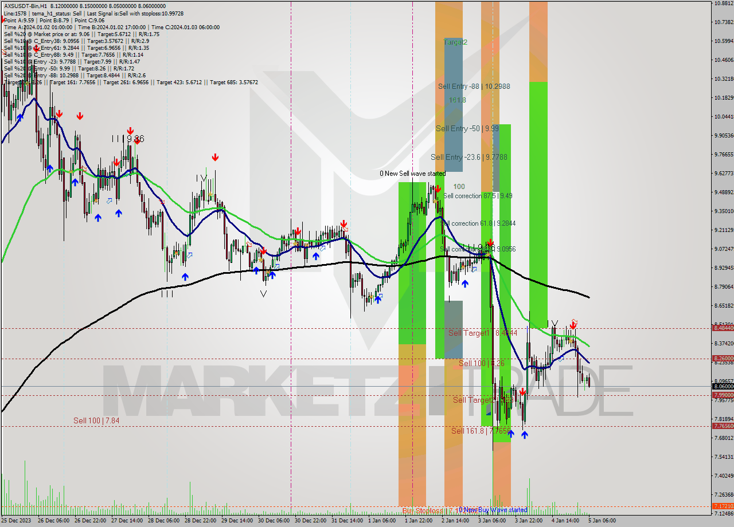This screenshot has width=734, height=527.
Task: Click the 8.79064 price axis value
Action: pyautogui.click(x=724, y=286)
